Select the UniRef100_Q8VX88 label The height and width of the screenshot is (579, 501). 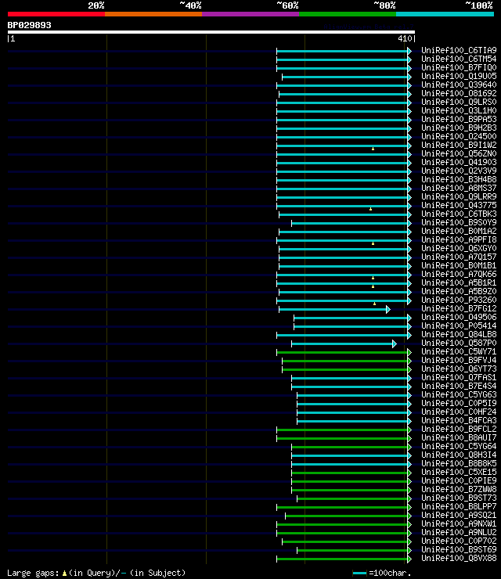(459, 559)
